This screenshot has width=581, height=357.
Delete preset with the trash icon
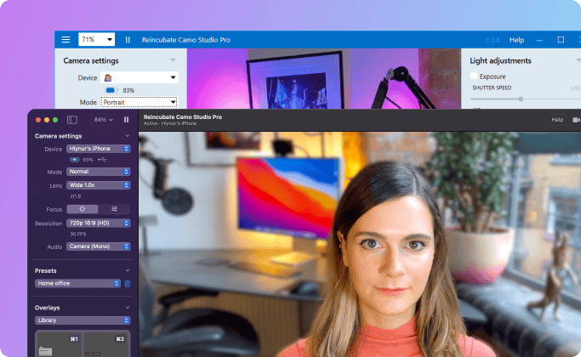tap(128, 284)
